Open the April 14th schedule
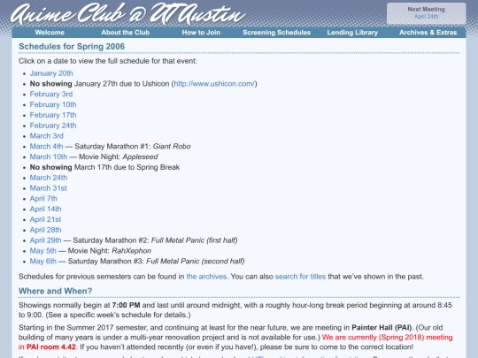Viewport: 478px width, 358px height. tap(45, 209)
